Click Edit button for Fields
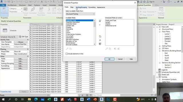The height and width of the screenshot is (102, 183). coord(21,59)
